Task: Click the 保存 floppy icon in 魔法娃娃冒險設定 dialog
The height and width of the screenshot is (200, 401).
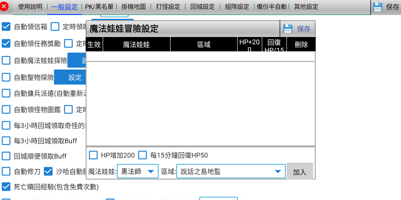Action: pos(288,29)
